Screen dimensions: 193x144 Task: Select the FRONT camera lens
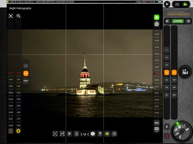tap(26, 81)
